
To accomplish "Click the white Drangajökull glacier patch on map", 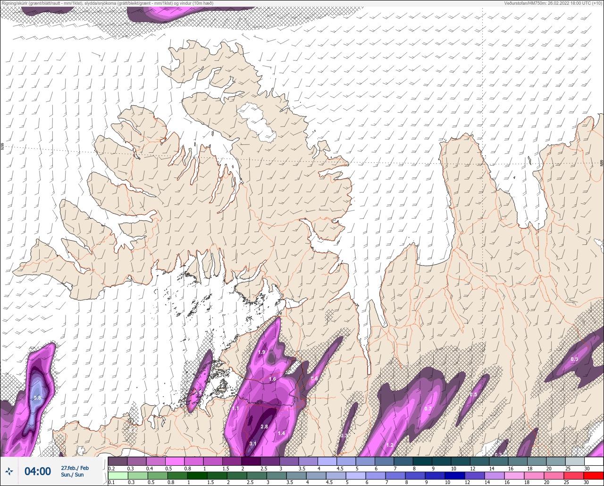I will pyautogui.click(x=257, y=122).
